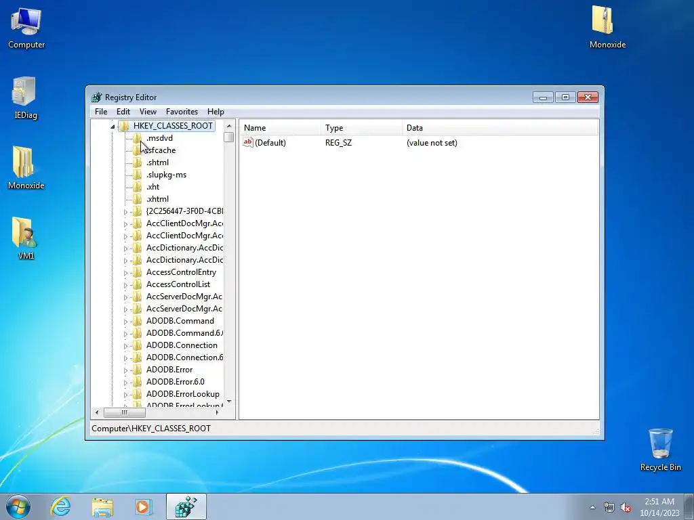Click the .msdvd folder icon
The width and height of the screenshot is (694, 520).
point(138,138)
